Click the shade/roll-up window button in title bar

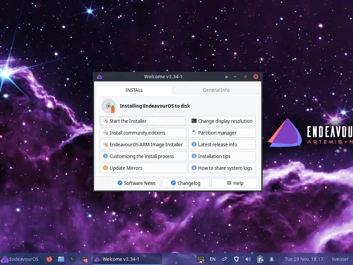click(226, 77)
